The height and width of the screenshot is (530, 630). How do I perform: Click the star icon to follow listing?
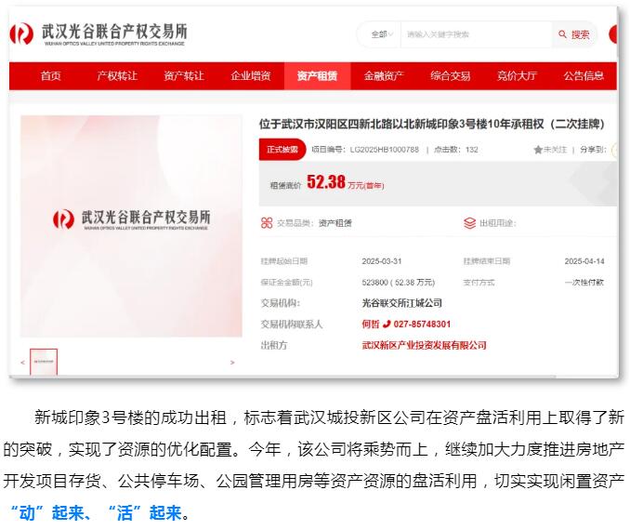[x=537, y=149]
